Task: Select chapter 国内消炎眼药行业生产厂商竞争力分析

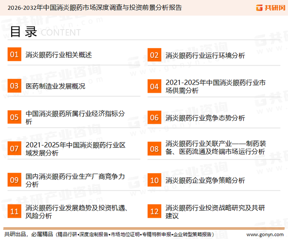Action: (x=75, y=180)
